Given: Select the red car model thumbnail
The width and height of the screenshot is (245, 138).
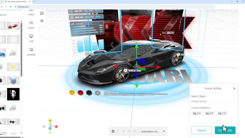Looking at the screenshot, I should point(13,26).
